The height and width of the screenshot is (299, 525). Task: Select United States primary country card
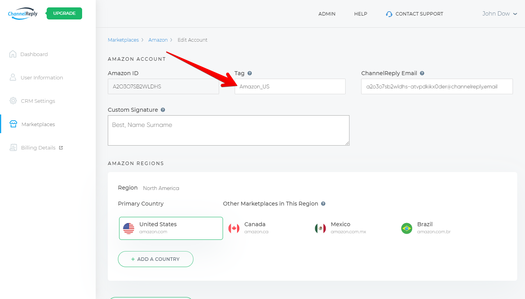[171, 228]
